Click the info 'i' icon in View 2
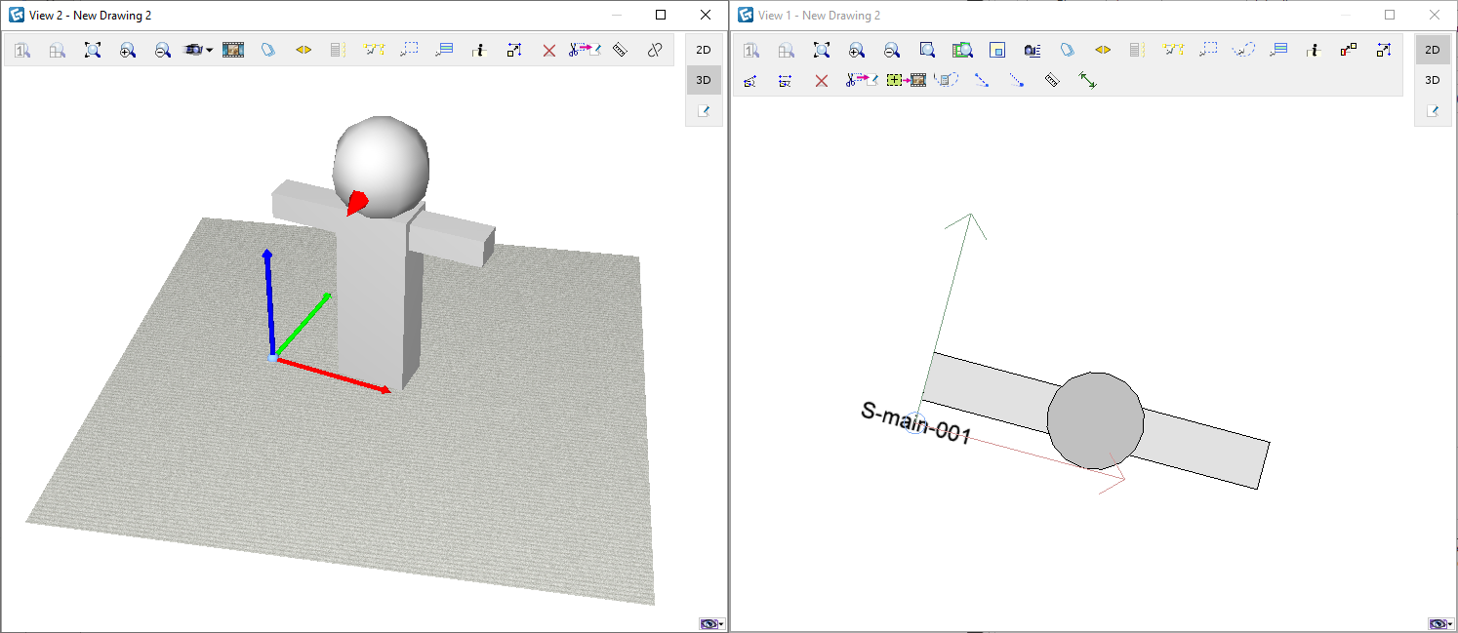This screenshot has height=633, width=1458. tap(479, 50)
